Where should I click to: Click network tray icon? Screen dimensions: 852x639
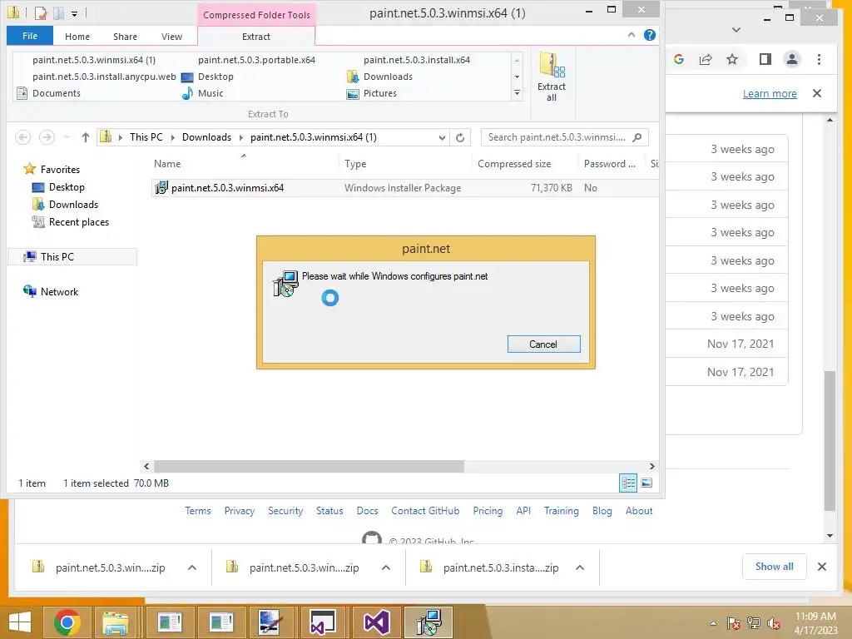(754, 623)
